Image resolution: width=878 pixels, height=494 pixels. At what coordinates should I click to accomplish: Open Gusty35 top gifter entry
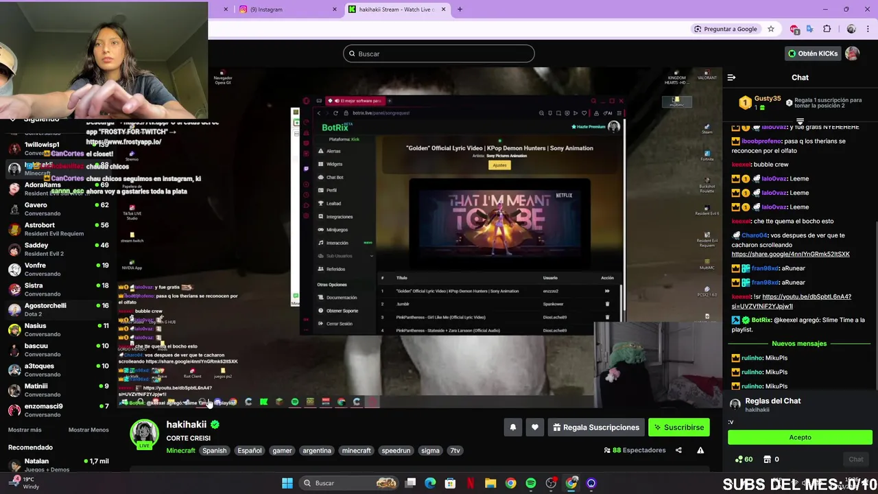(761, 102)
